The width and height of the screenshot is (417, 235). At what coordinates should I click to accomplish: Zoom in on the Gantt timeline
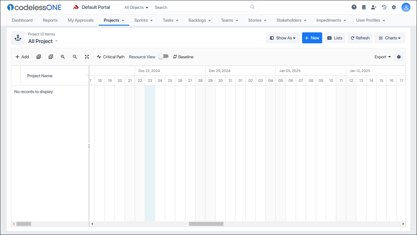click(63, 57)
